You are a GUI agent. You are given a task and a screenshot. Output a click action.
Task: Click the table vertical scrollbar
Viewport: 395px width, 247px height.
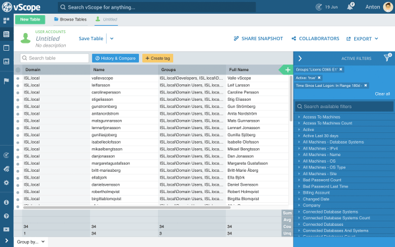tap(291, 98)
